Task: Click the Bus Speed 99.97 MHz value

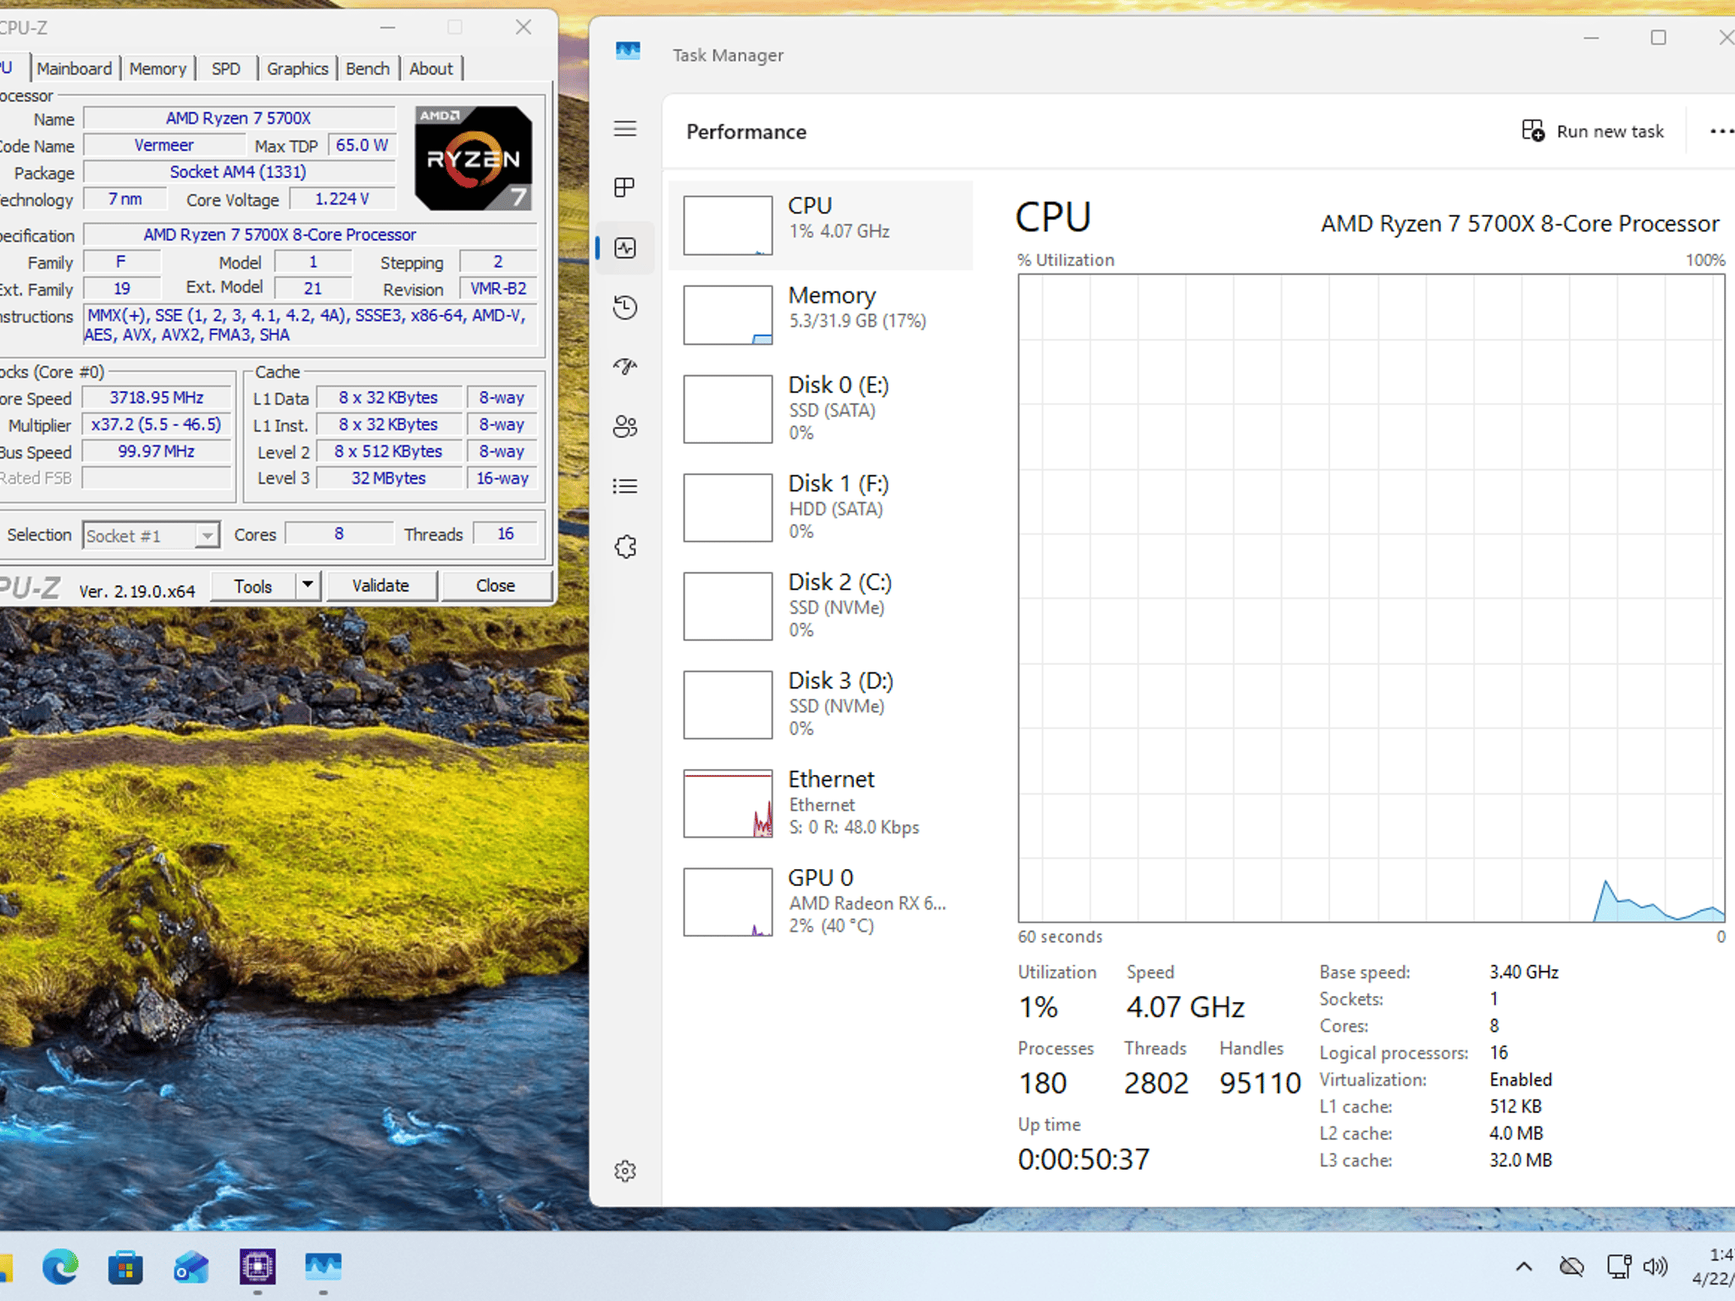Action: point(157,452)
